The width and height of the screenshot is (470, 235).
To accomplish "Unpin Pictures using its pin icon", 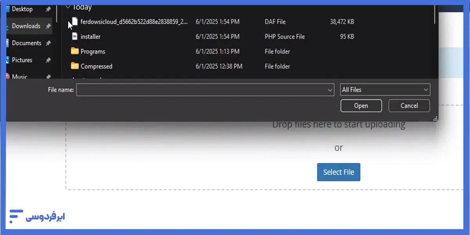I will (48, 60).
